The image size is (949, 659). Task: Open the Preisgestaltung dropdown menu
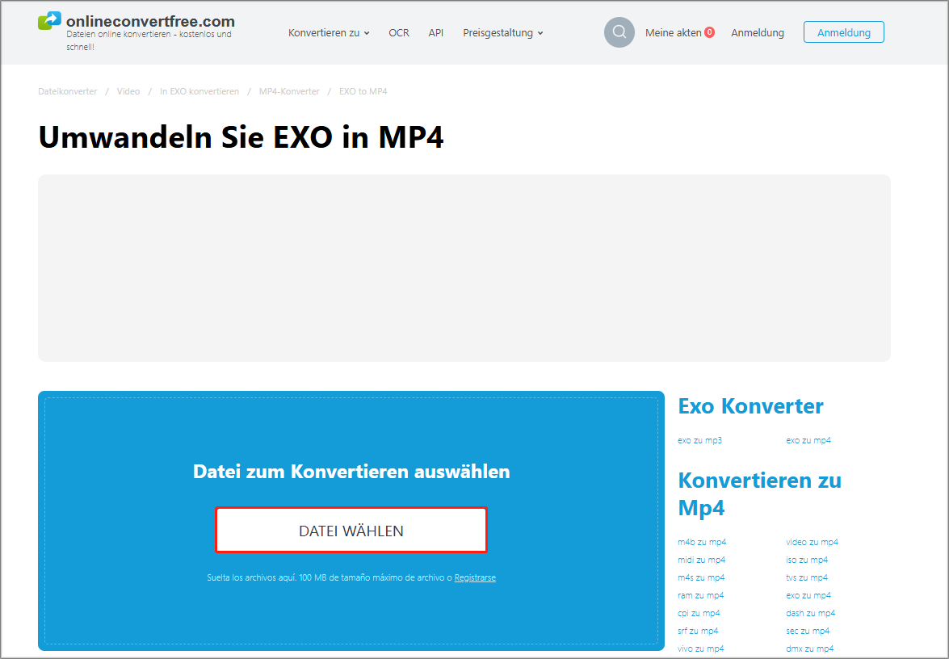pyautogui.click(x=498, y=33)
